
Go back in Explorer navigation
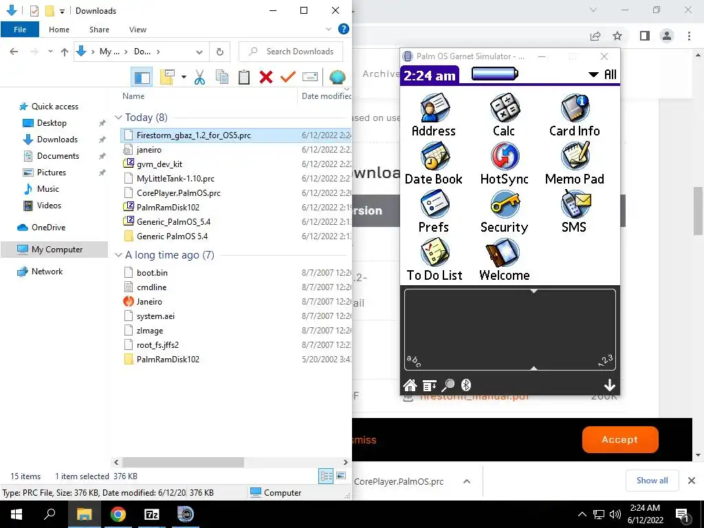tap(14, 52)
